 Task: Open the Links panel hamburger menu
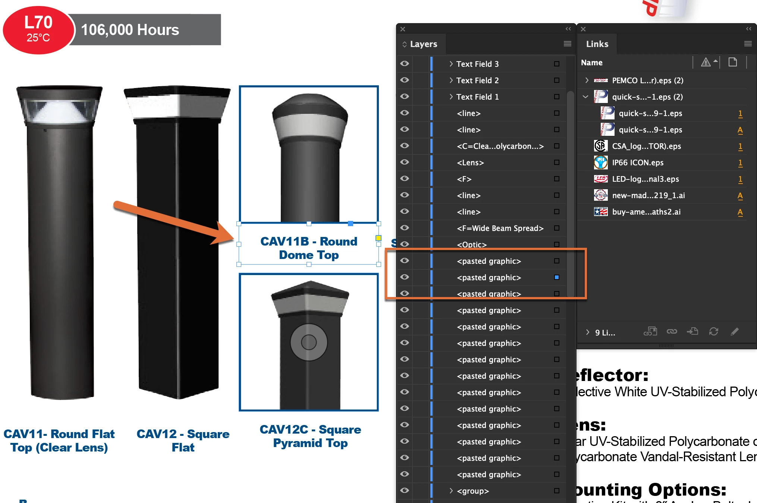coord(748,44)
